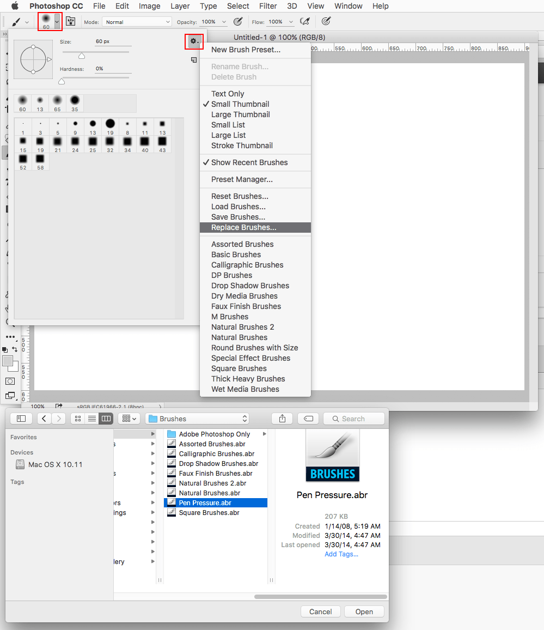
Task: Click the Add Tags... link
Action: 341,554
